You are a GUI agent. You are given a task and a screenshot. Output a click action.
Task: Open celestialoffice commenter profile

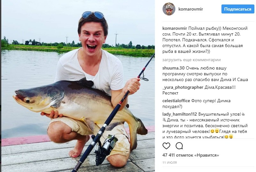coord(176,101)
